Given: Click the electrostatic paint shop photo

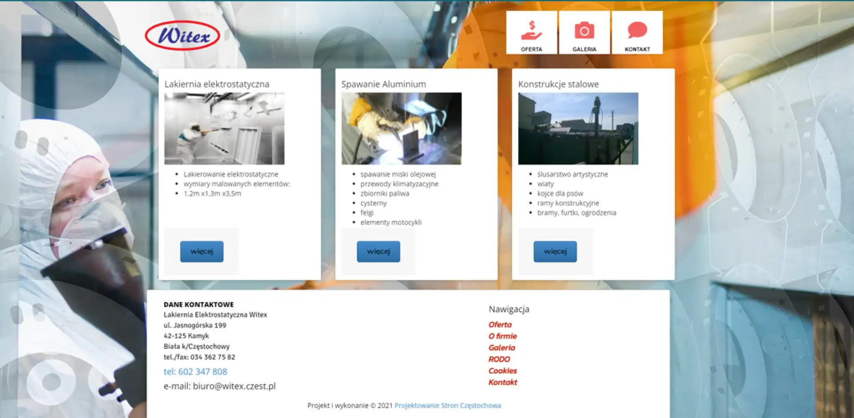Looking at the screenshot, I should pyautogui.click(x=224, y=129).
